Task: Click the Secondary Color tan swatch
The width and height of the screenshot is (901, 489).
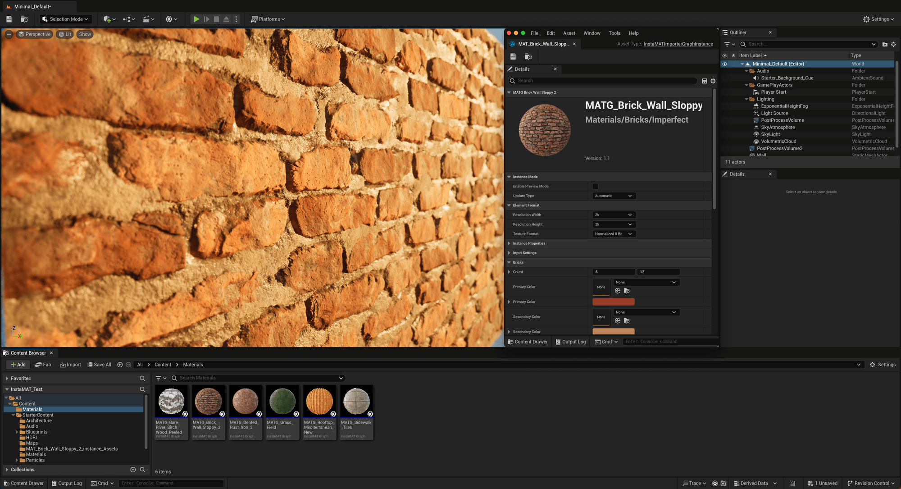Action: point(613,331)
